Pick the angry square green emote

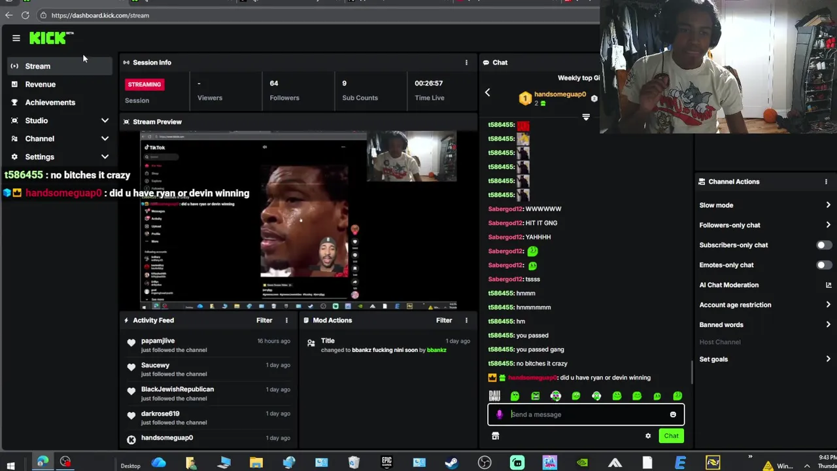click(x=535, y=396)
